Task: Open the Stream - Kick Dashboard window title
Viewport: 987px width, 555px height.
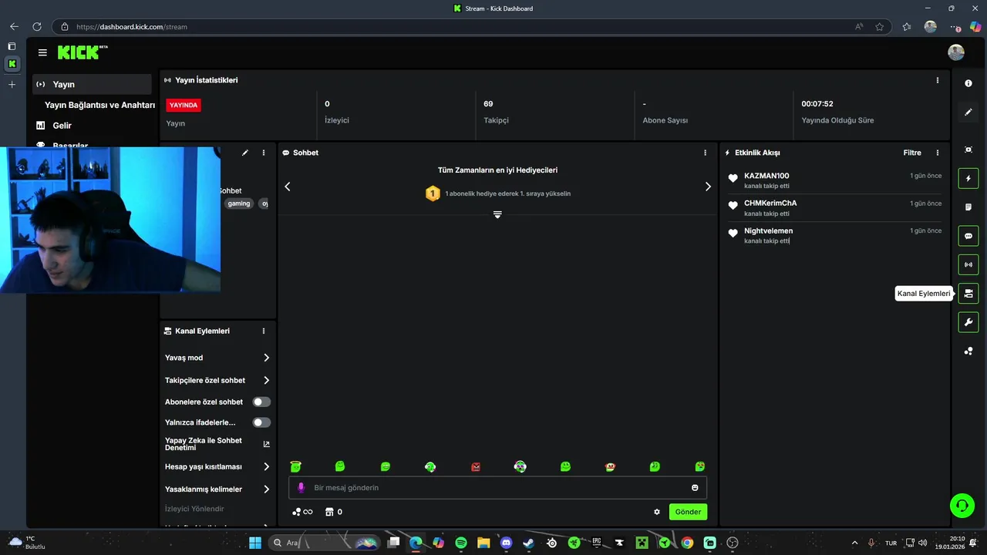Action: coord(499,8)
